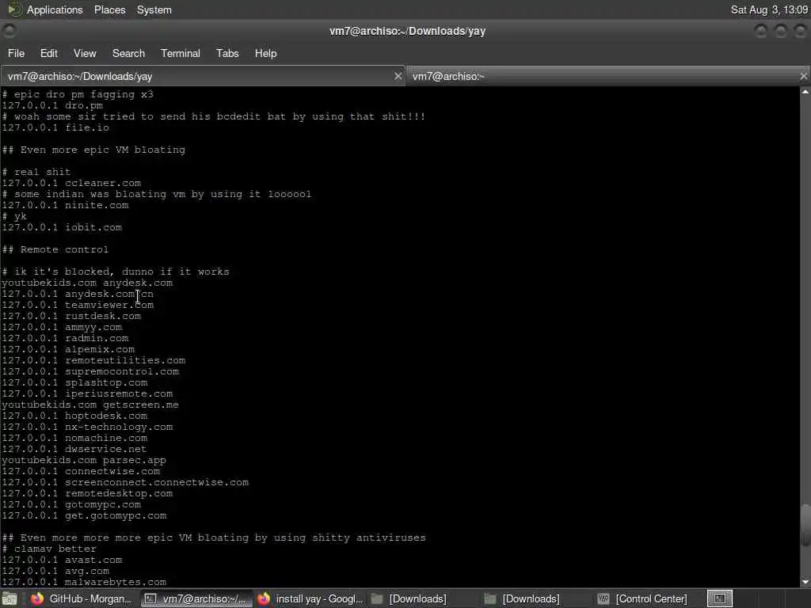Click the line '127.0.0.1 avast.com'

point(62,560)
